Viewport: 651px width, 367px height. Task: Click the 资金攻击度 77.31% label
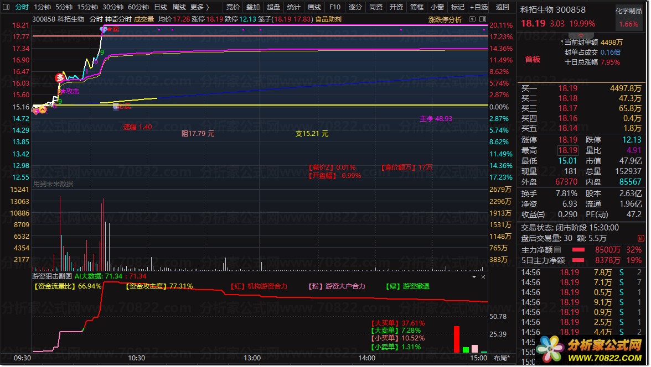[x=159, y=286]
